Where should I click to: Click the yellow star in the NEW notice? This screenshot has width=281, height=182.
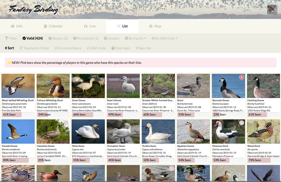coord(9,63)
